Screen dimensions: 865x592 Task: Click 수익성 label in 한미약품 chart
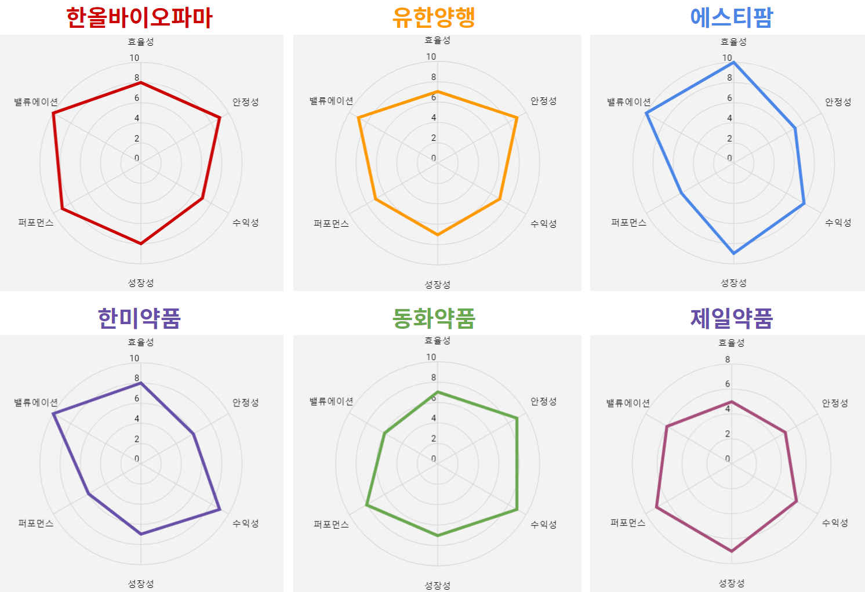tap(246, 524)
